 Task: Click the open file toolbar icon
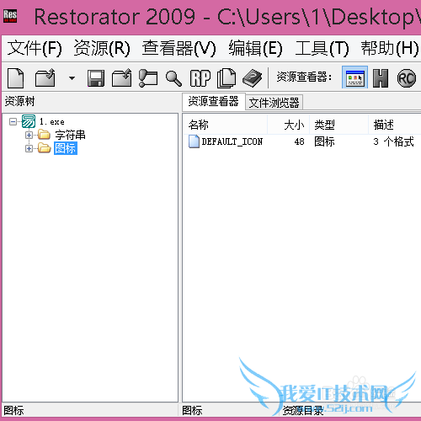coord(45,78)
